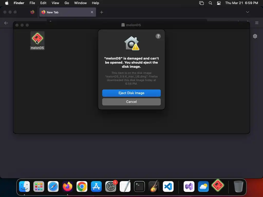This screenshot has height=197, width=263.
Task: Open Visual Studio from the Dock
Action: click(x=189, y=186)
